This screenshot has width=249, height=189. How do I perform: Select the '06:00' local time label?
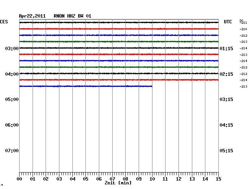click(x=12, y=125)
